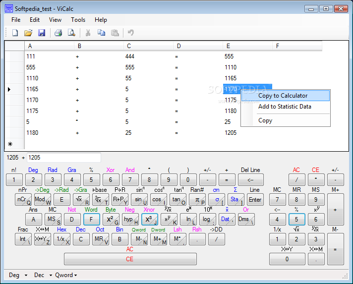
Task: Click the nCr key
Action: click(x=23, y=200)
